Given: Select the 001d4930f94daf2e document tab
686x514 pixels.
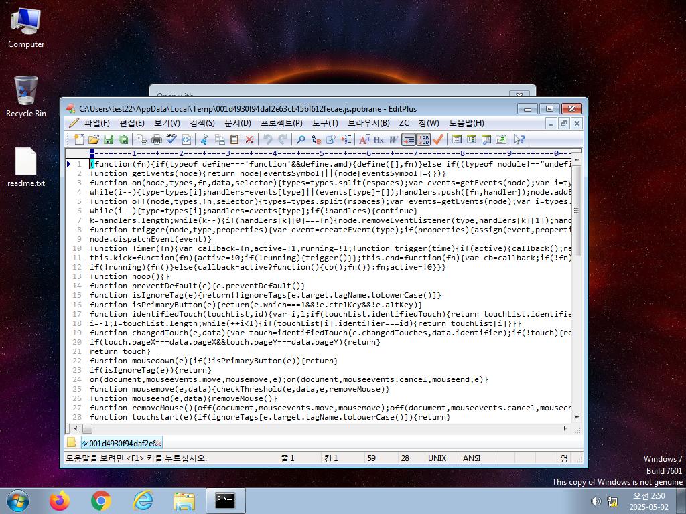Looking at the screenshot, I should click(121, 443).
